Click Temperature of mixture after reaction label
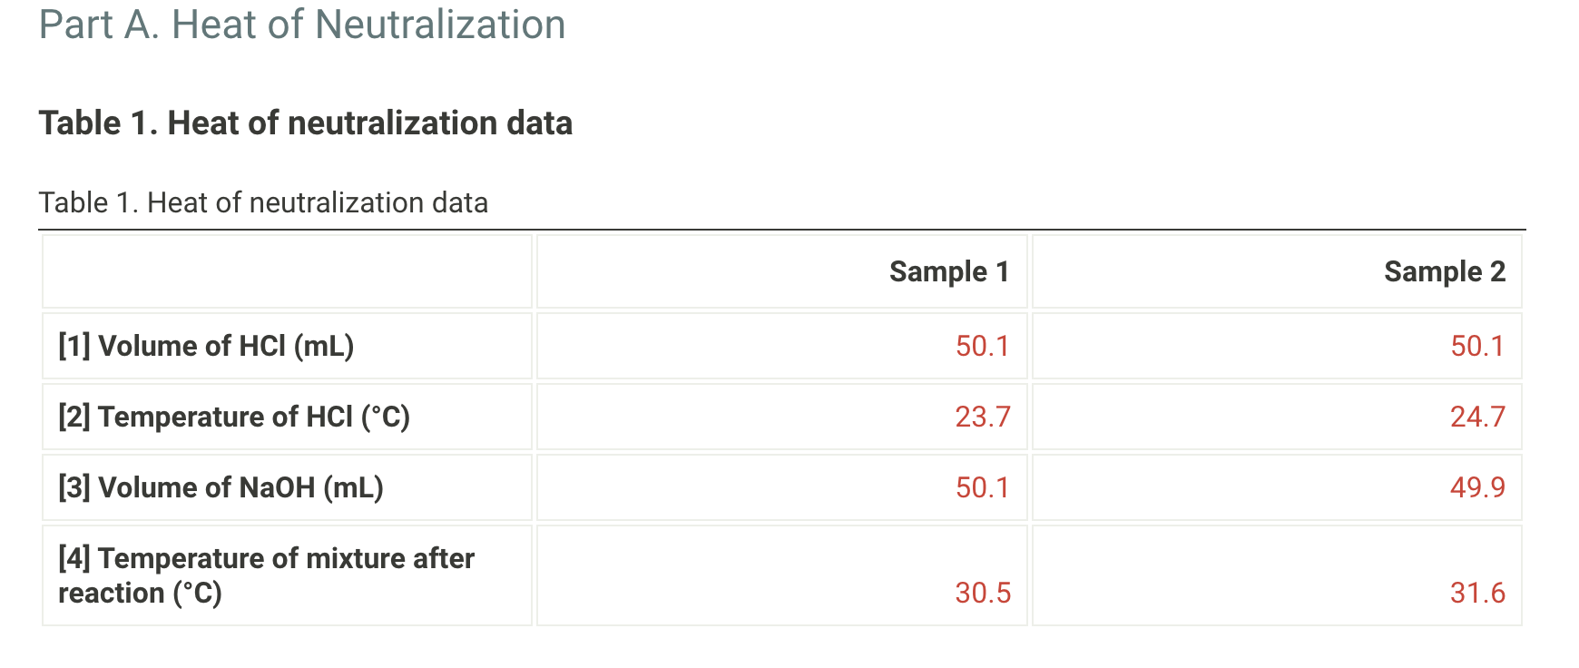This screenshot has height=668, width=1579. click(285, 558)
